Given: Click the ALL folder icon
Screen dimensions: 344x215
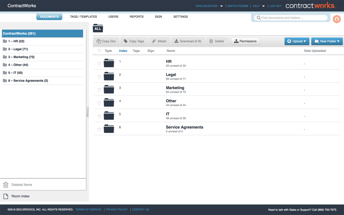Looking at the screenshot, I should point(98,29).
